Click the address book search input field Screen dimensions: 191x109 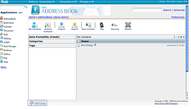pyautogui.click(x=147, y=10)
